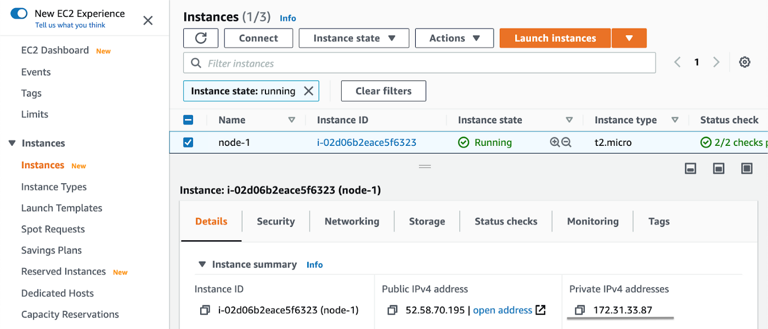Maximize the instance details panel
The width and height of the screenshot is (768, 329).
pos(747,168)
